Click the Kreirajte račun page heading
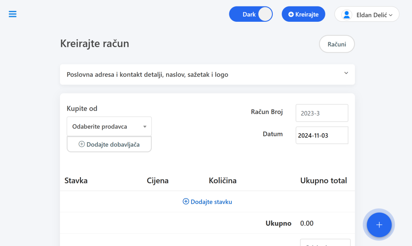The height and width of the screenshot is (246, 412). [95, 43]
